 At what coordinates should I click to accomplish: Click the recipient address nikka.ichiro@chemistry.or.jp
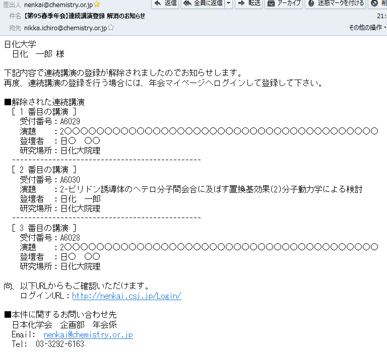[x=65, y=28]
